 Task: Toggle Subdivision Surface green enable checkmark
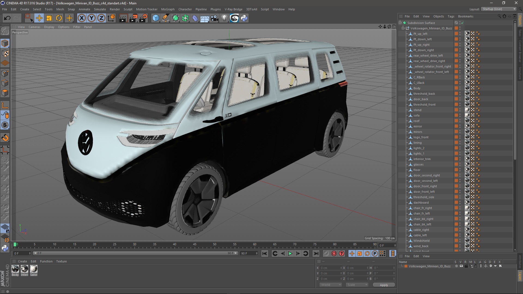(462, 23)
